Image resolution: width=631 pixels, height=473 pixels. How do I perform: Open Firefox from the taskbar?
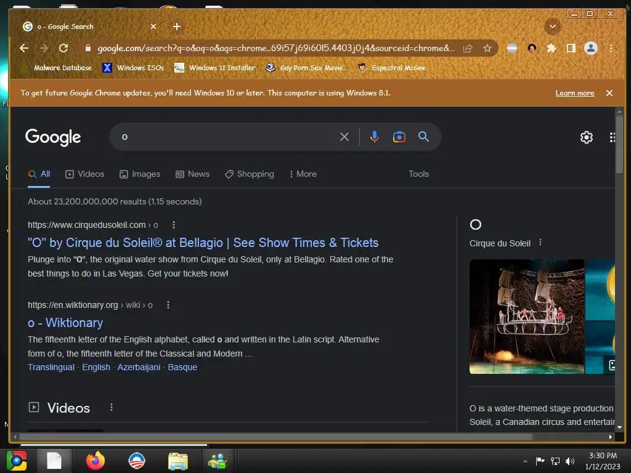[96, 461]
